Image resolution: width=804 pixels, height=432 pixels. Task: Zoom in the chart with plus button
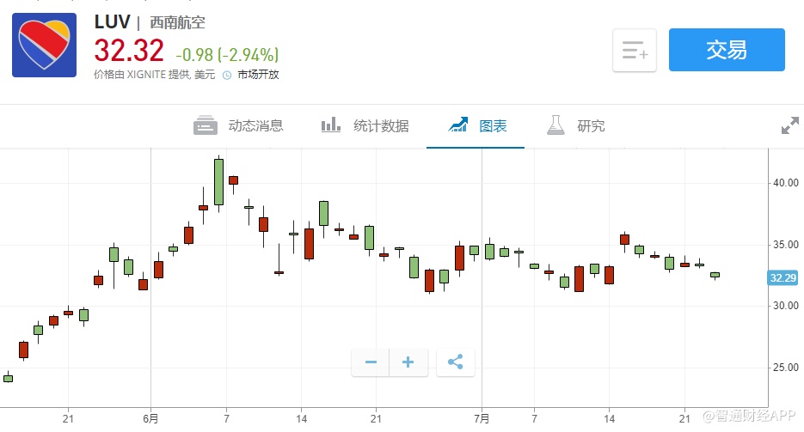pos(408,362)
